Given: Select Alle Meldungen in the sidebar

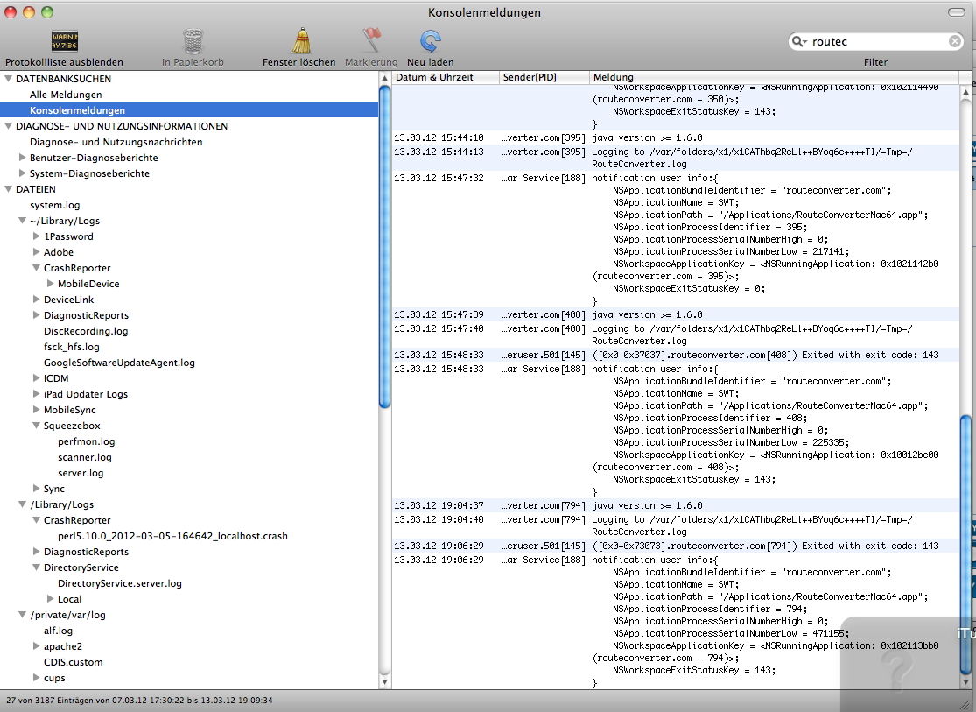Looking at the screenshot, I should pyautogui.click(x=66, y=95).
